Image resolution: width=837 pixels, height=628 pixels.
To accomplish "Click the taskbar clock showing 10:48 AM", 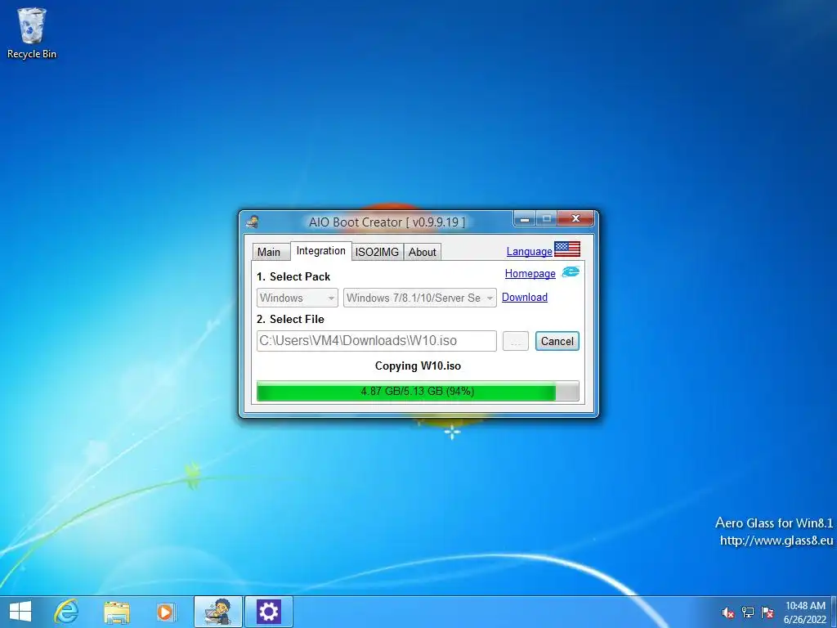I will (x=805, y=612).
